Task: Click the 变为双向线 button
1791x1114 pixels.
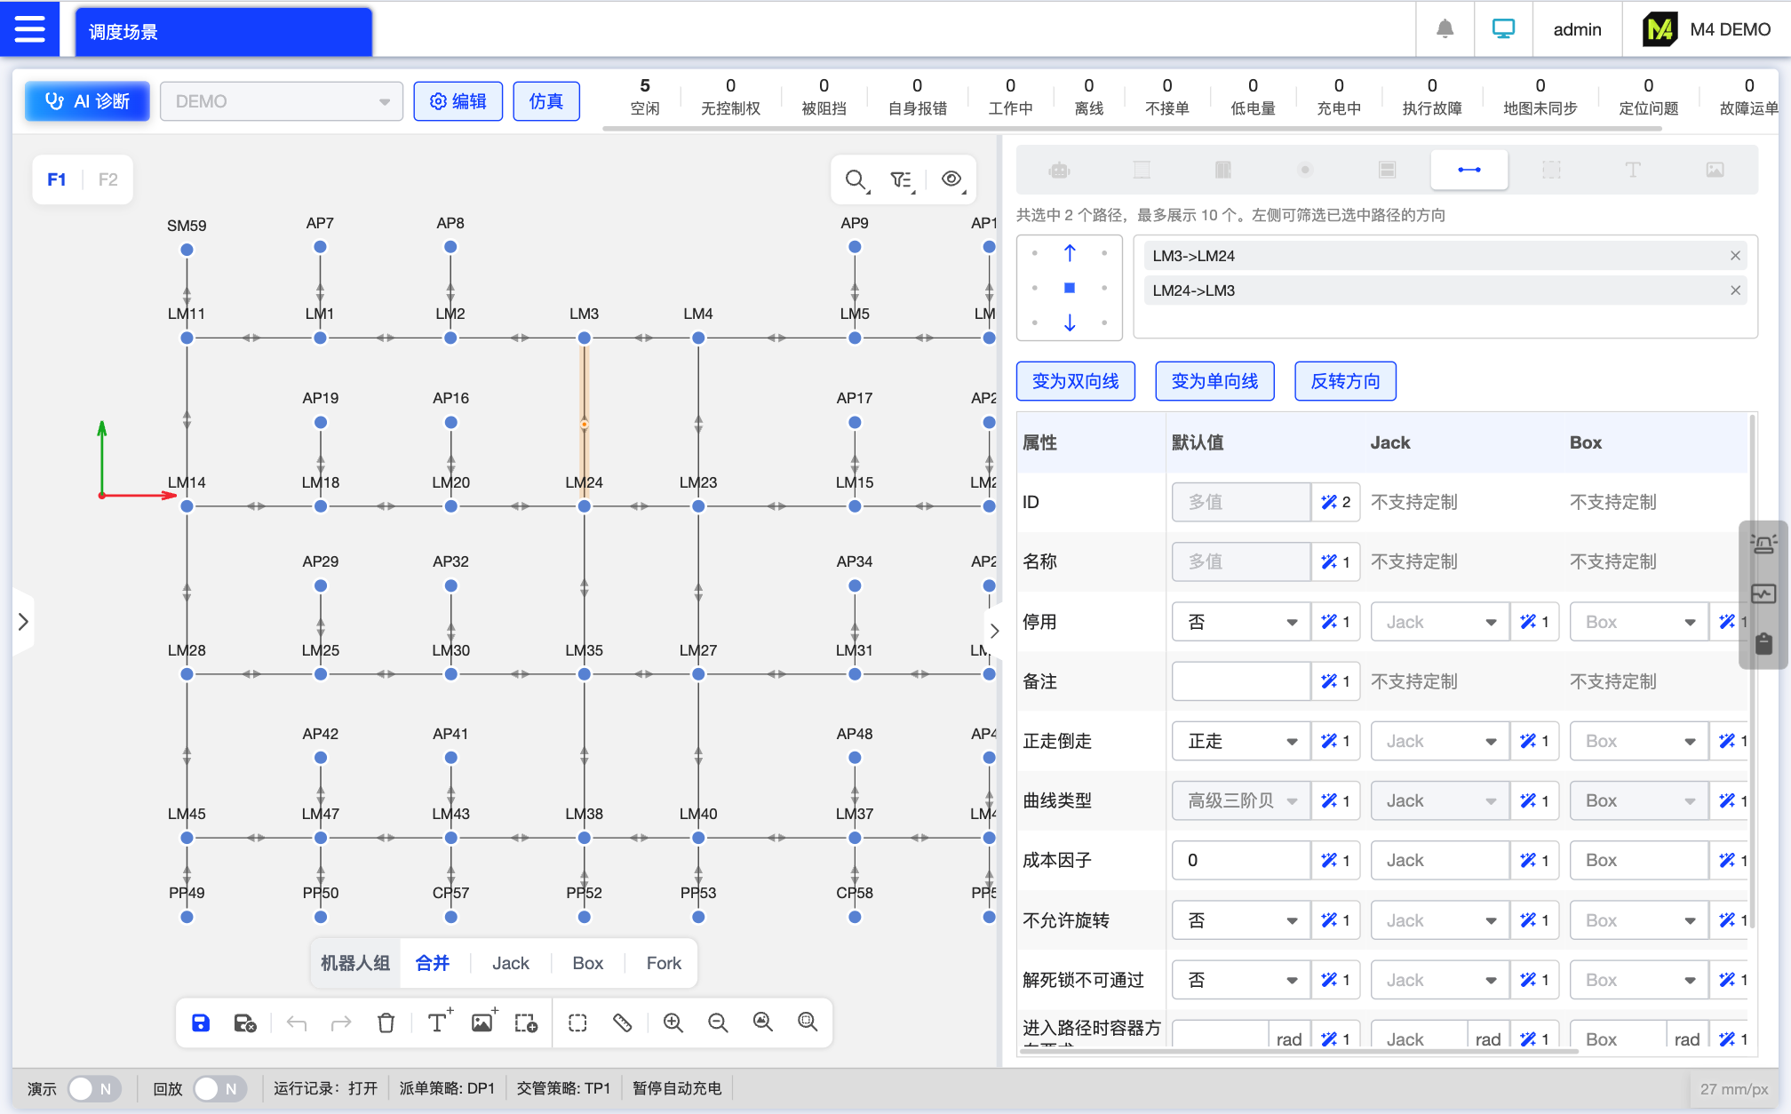Action: pyautogui.click(x=1075, y=381)
